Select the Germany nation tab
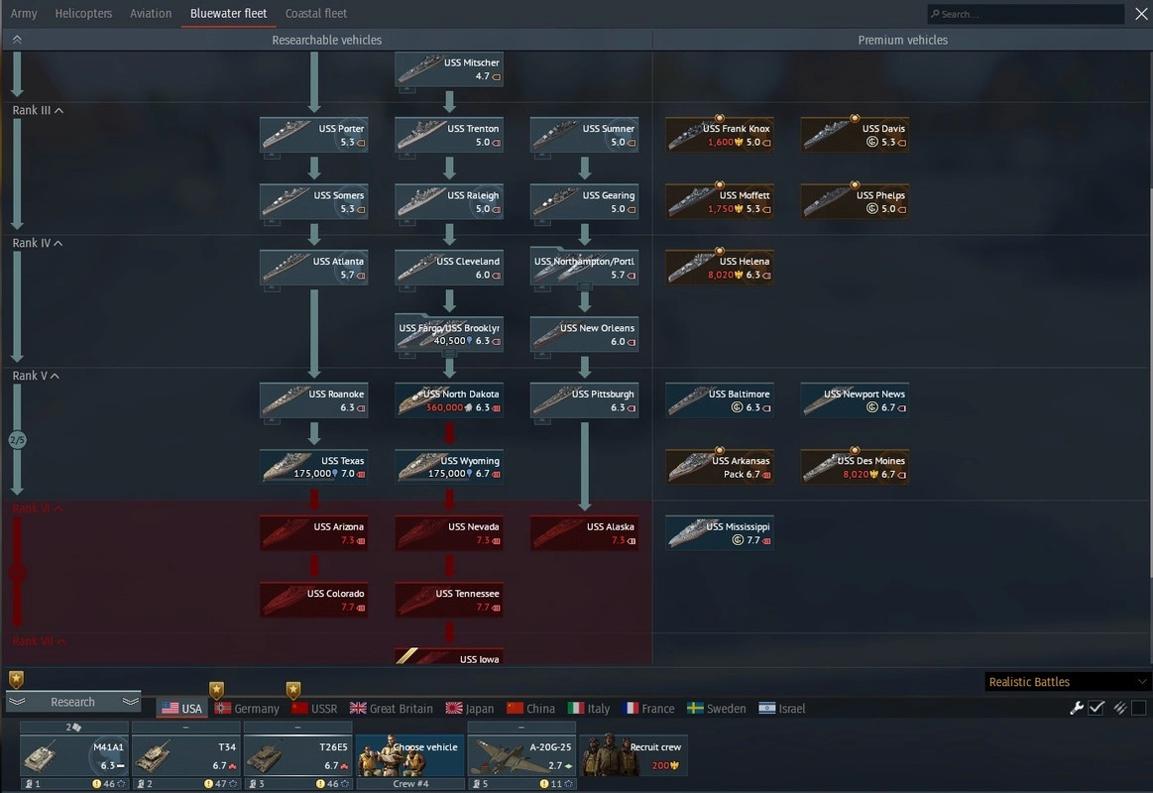The width and height of the screenshot is (1153, 793). click(247, 709)
